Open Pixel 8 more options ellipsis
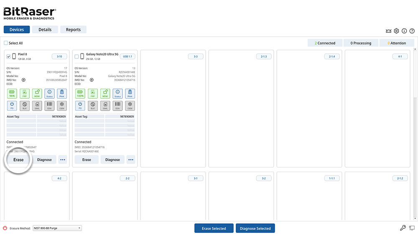The width and height of the screenshot is (418, 235). [63, 160]
